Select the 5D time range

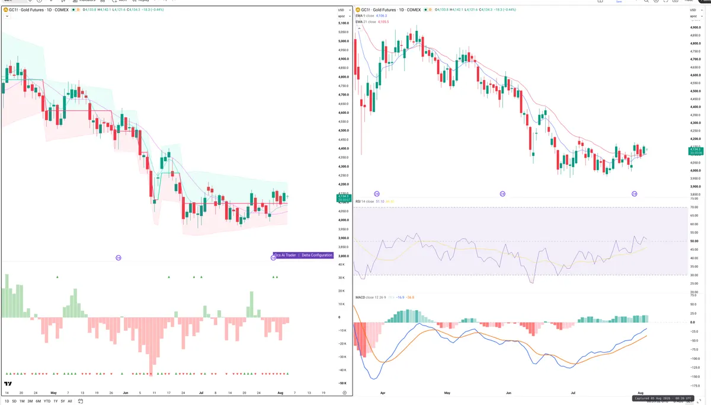point(14,401)
